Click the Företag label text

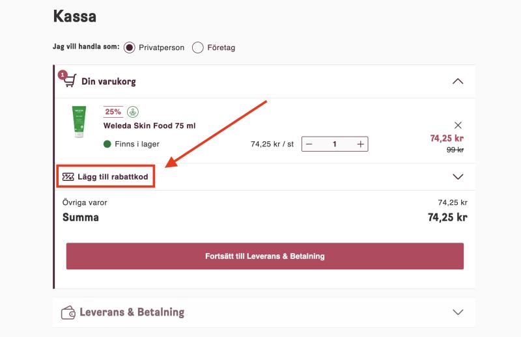tap(221, 47)
